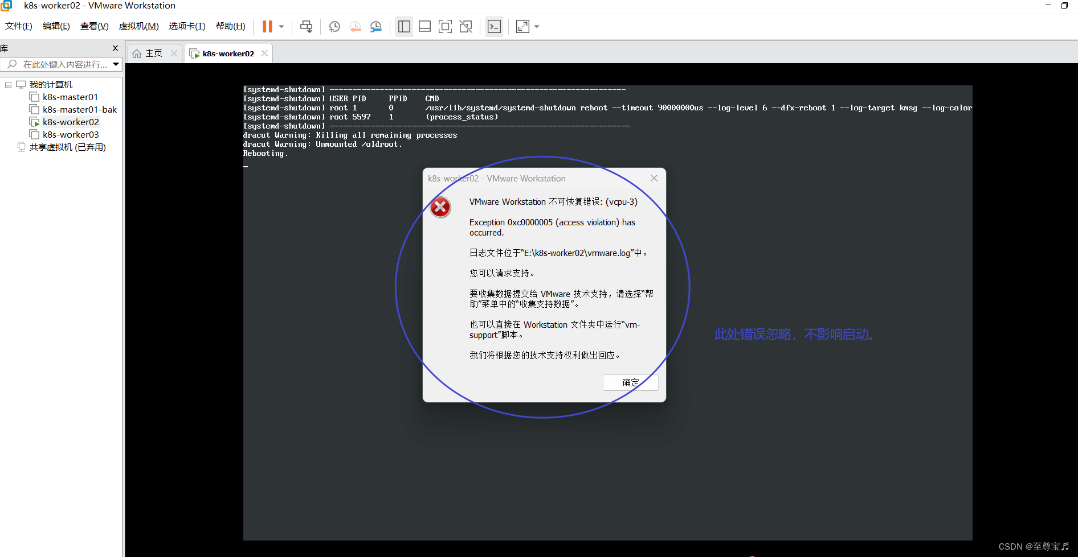This screenshot has height=557, width=1078.
Task: Switch to the 主页 tab
Action: point(154,53)
